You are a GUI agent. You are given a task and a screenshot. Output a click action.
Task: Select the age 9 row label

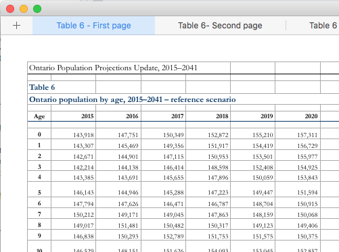tap(39, 235)
